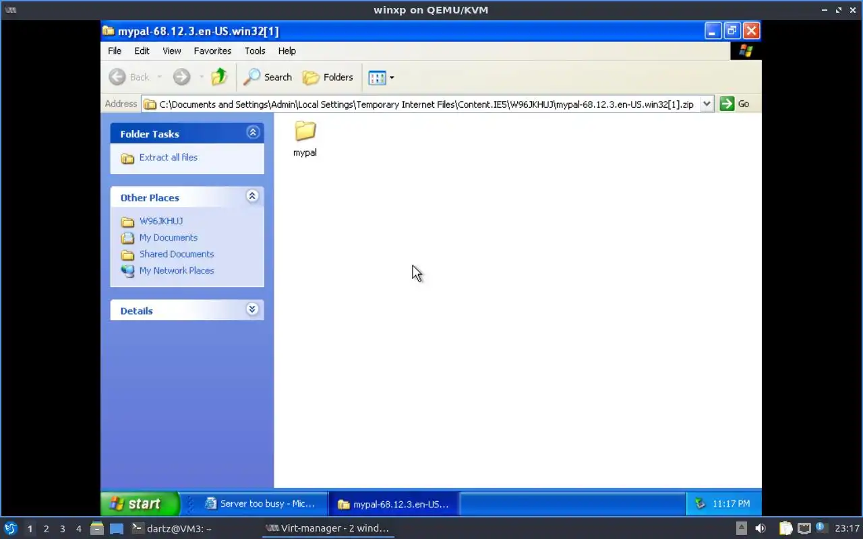Open Shared Documents link
863x539 pixels.
177,254
